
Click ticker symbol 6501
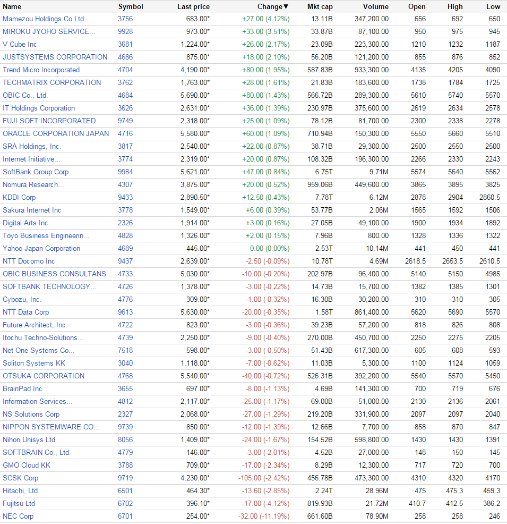(125, 491)
